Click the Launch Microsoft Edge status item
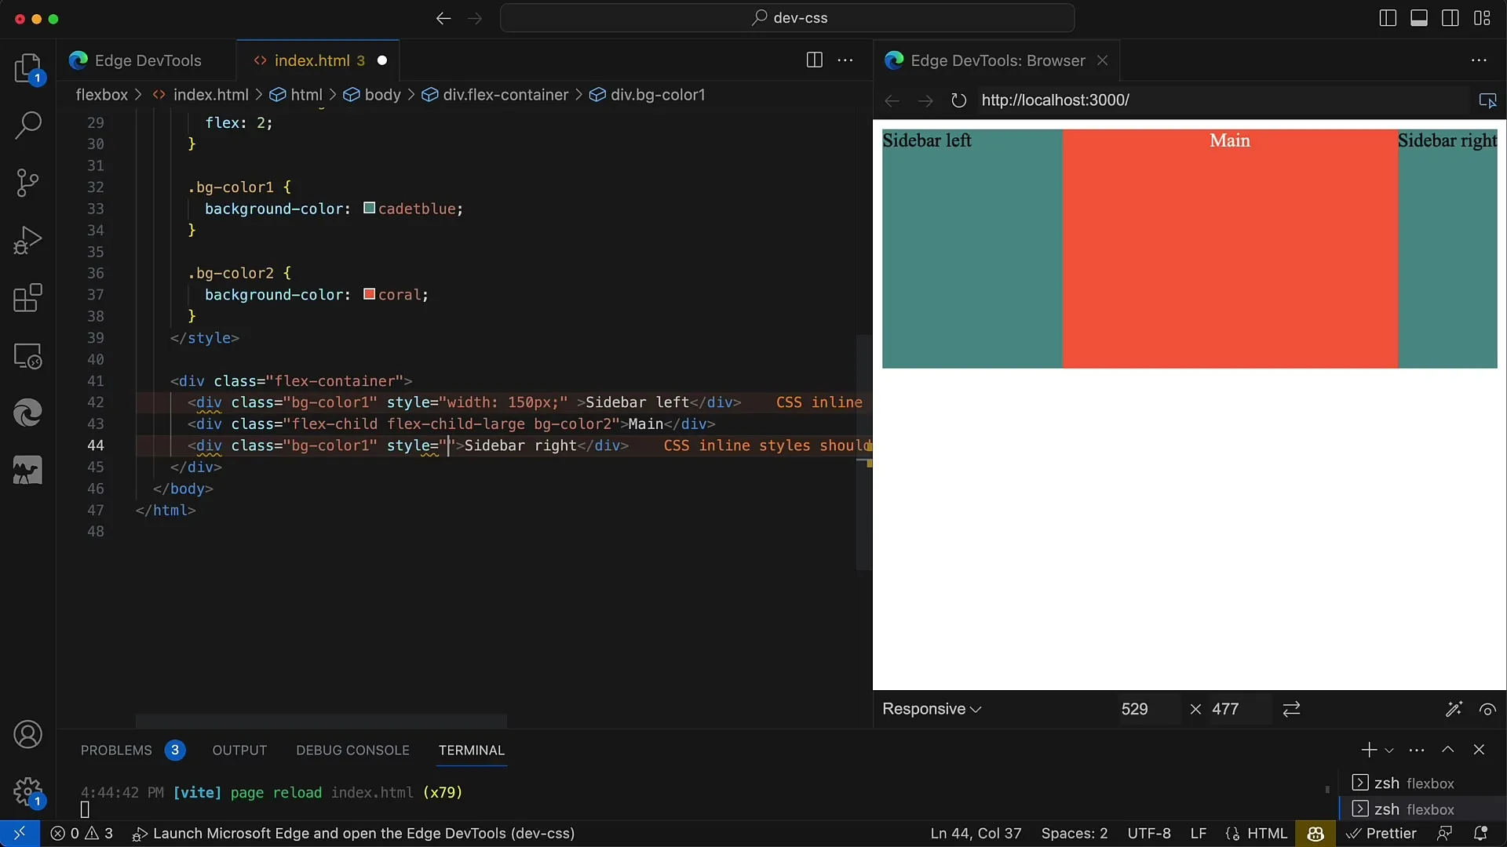Image resolution: width=1507 pixels, height=847 pixels. point(353,834)
